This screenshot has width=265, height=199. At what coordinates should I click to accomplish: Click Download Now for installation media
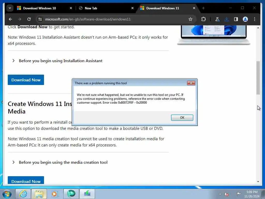26,180
